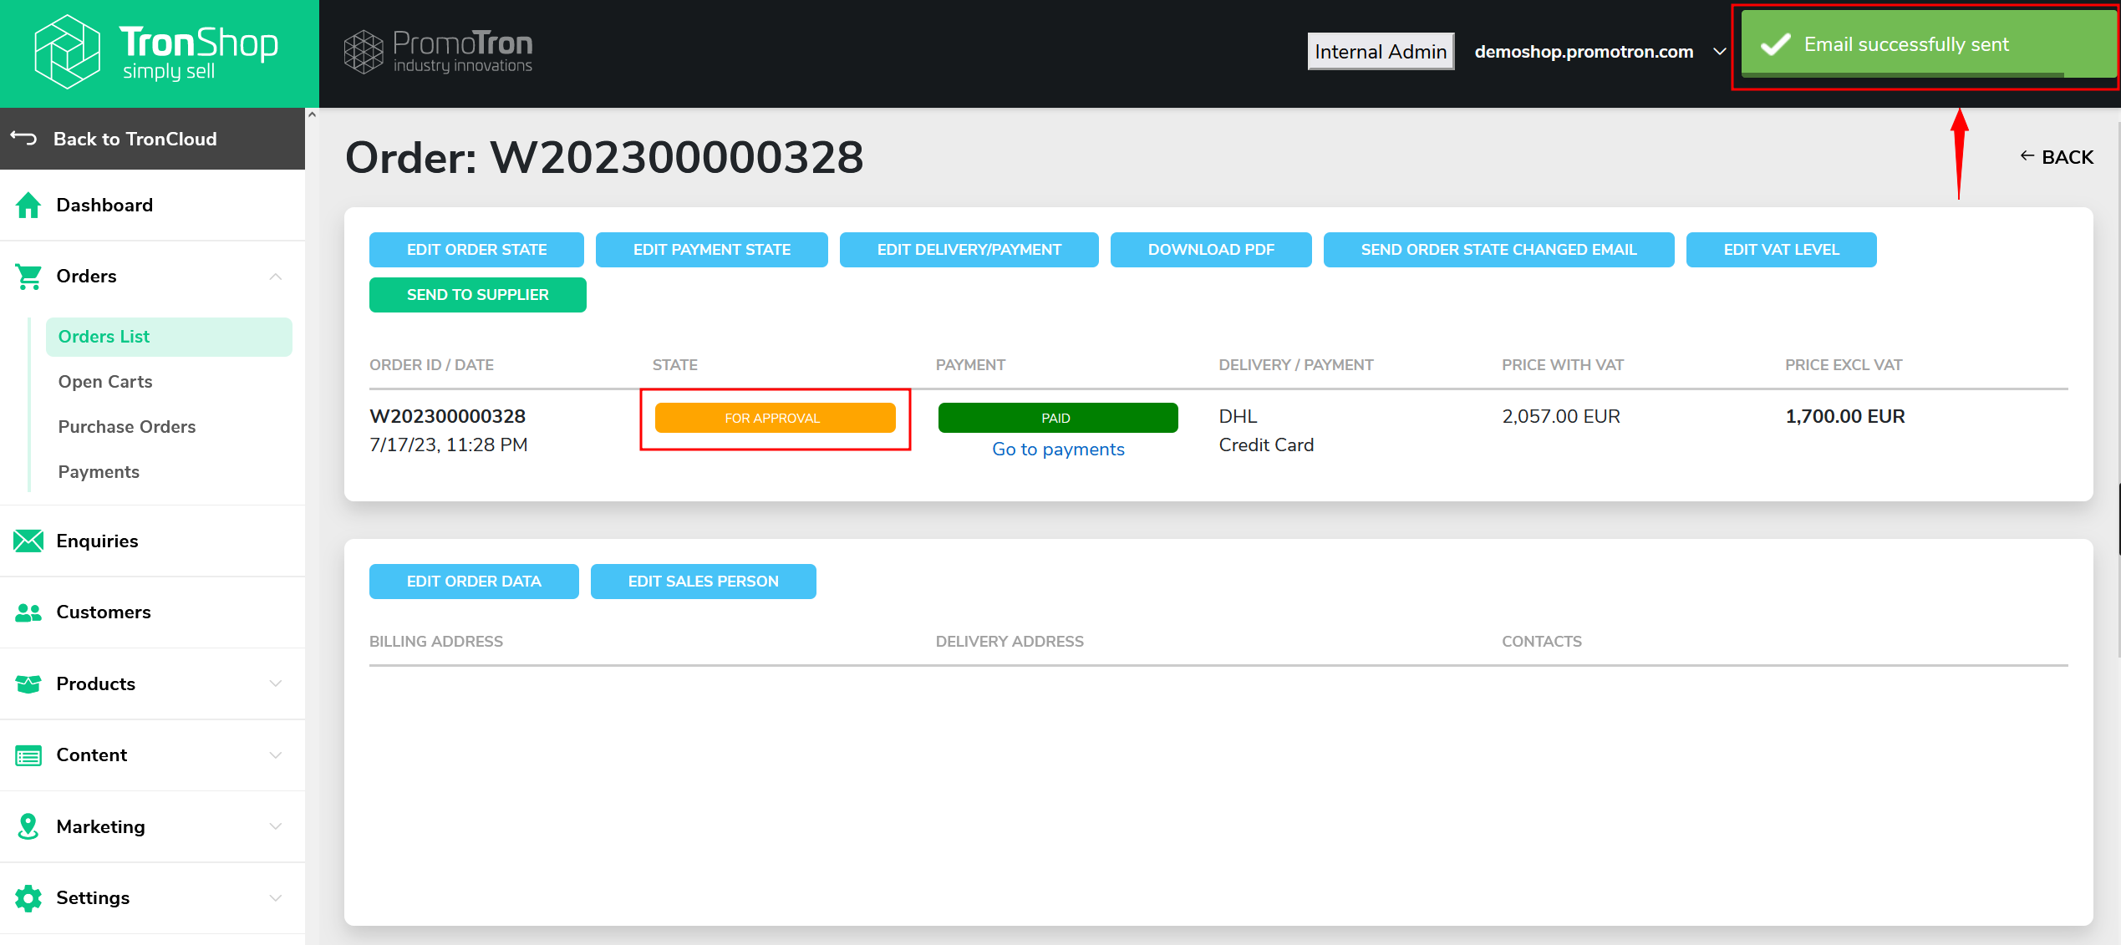Select Orders List in sidebar
Viewport: 2121px width, 945px height.
click(169, 337)
